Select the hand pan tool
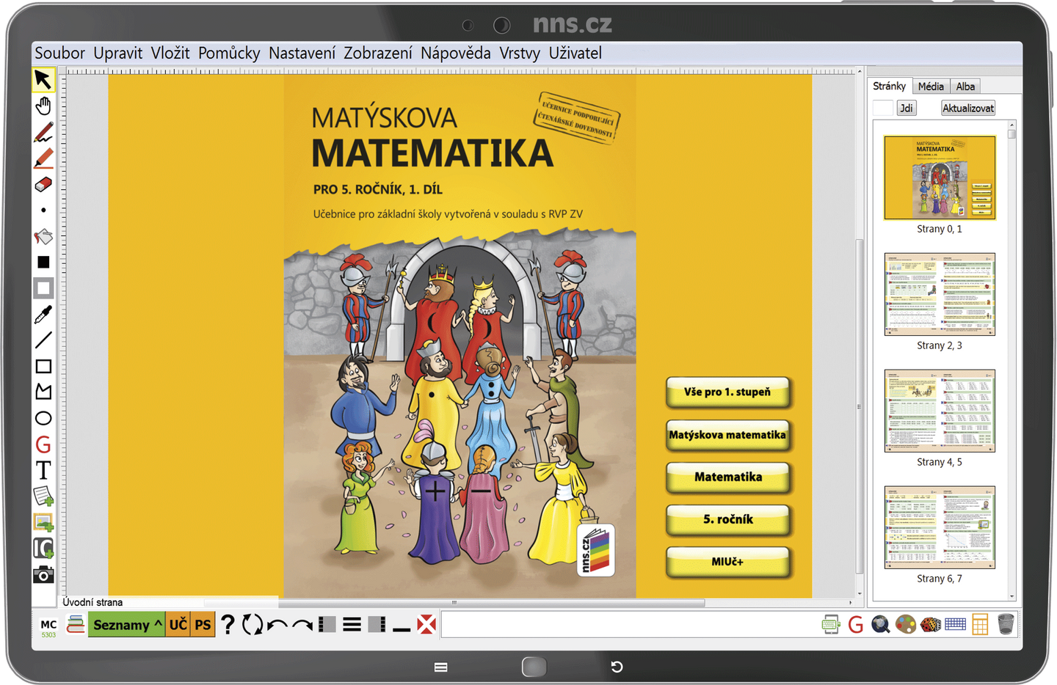The width and height of the screenshot is (1057, 685). [42, 106]
